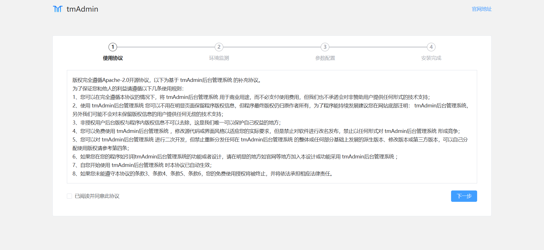The width and height of the screenshot is (544, 250).
Task: Click the line 为了保证您和他人的利益请遵循以下几条使用规则
Action: tap(128, 89)
